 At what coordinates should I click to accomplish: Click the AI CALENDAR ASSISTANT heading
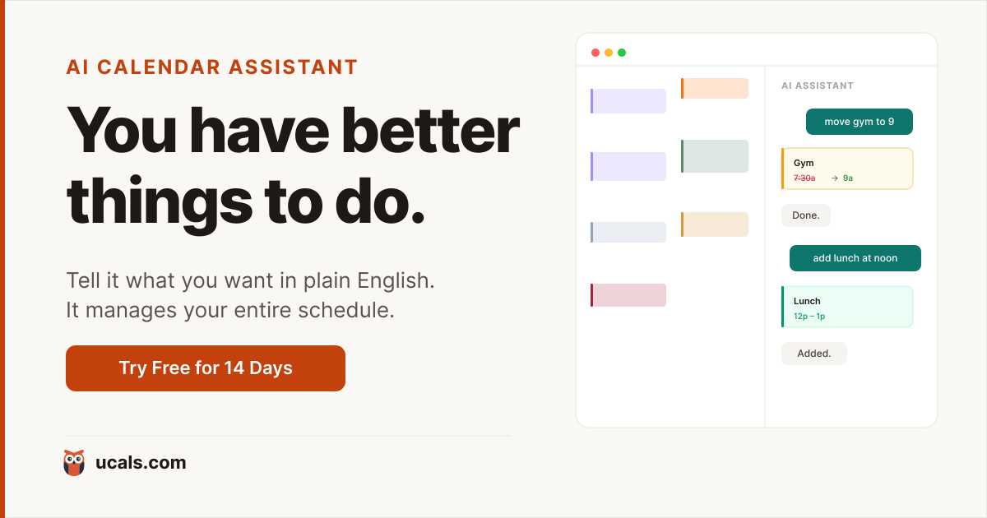click(x=212, y=67)
